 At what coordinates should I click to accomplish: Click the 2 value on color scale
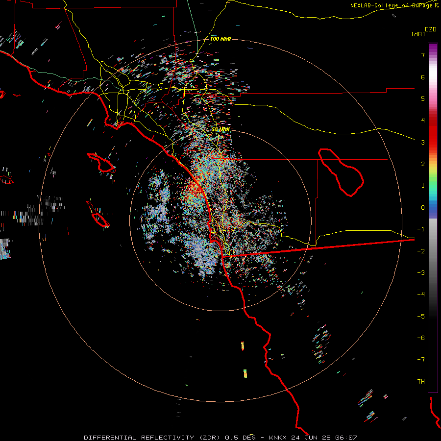pyautogui.click(x=423, y=164)
